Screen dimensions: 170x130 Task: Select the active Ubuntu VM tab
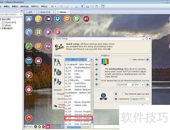coord(63,12)
